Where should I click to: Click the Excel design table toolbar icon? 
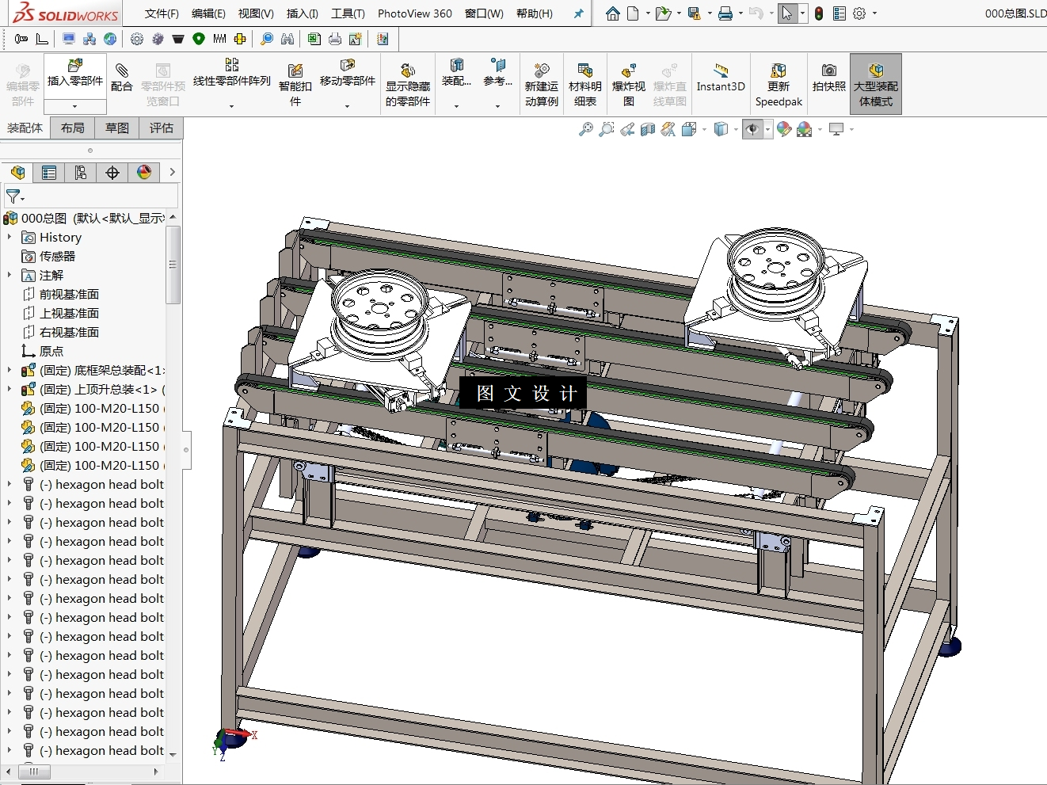(x=314, y=39)
